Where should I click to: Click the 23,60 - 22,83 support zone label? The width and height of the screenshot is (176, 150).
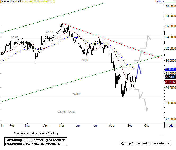point(66,112)
